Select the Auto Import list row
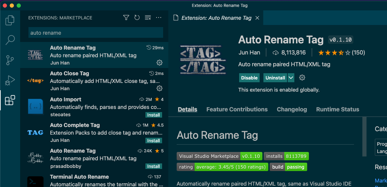Image resolution: width=387 pixels, height=187 pixels. (94, 107)
